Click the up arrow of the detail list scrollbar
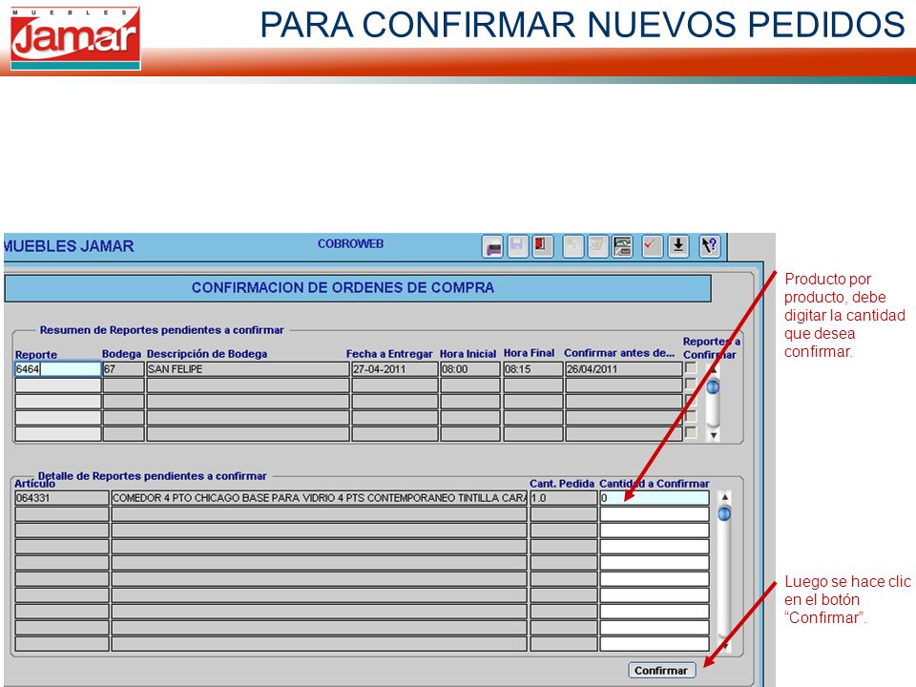The image size is (916, 687). (724, 497)
